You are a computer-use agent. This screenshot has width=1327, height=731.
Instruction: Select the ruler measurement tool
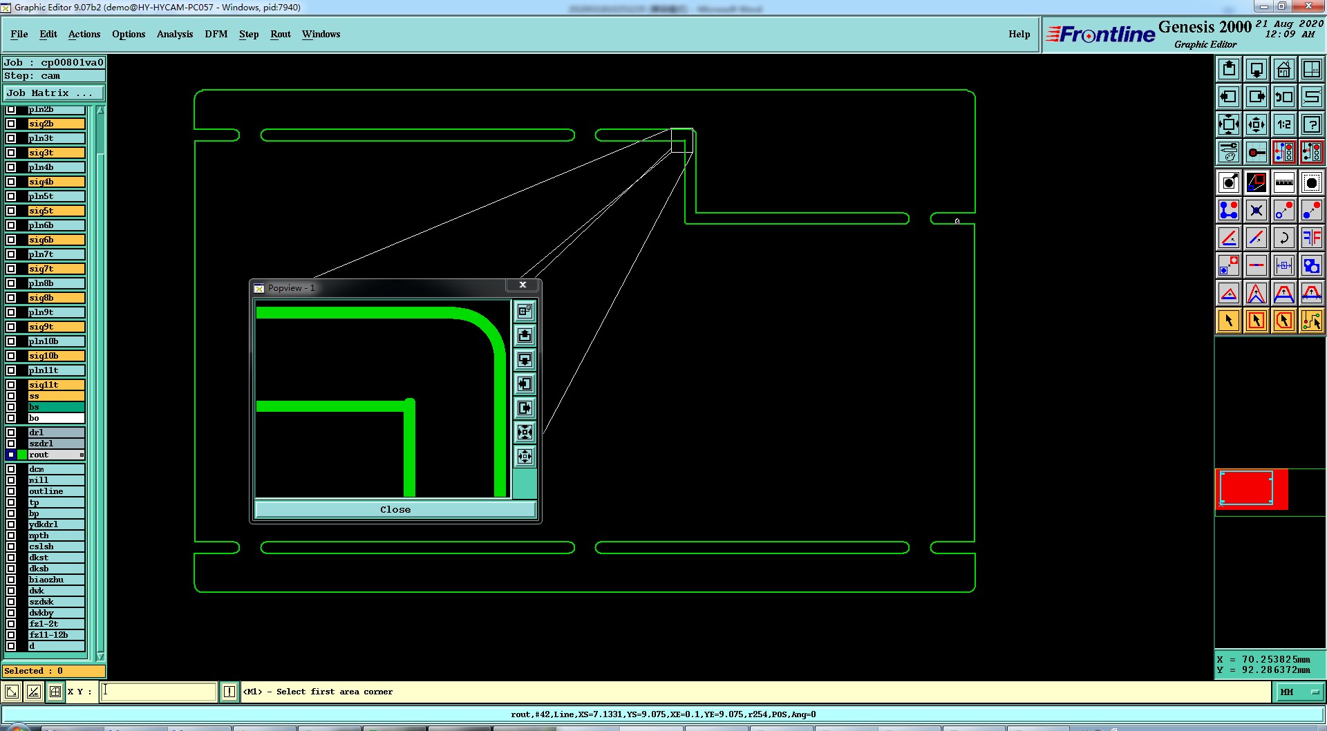coord(1284,182)
